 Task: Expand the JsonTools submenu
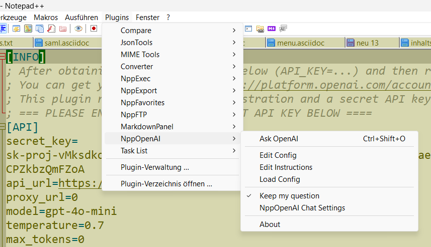point(173,43)
